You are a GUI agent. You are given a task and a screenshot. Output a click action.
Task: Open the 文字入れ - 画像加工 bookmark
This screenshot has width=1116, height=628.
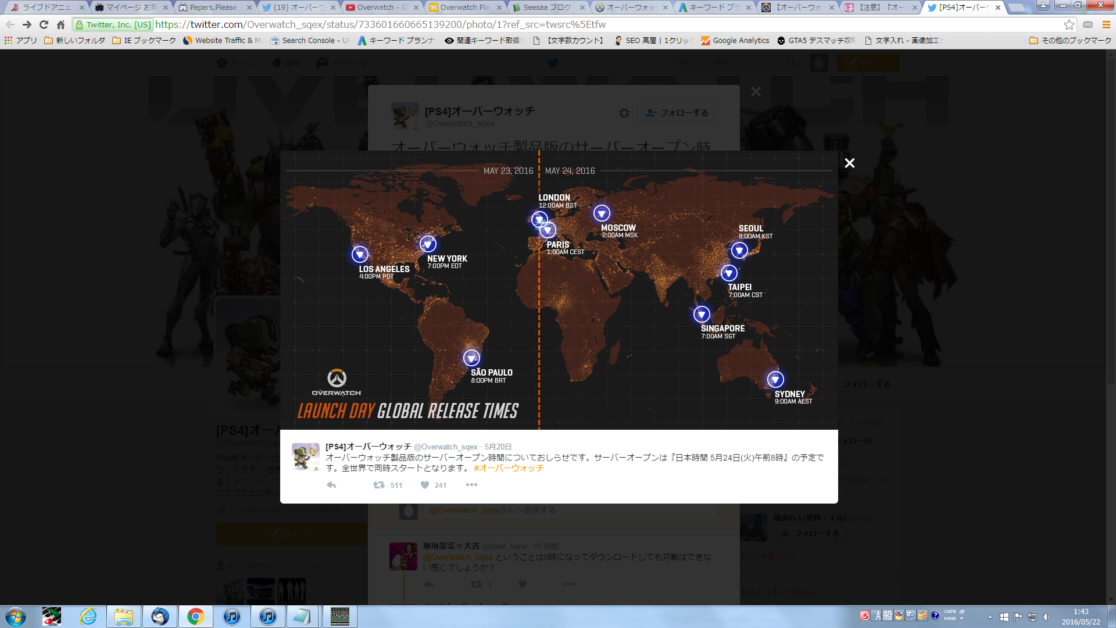pos(903,40)
